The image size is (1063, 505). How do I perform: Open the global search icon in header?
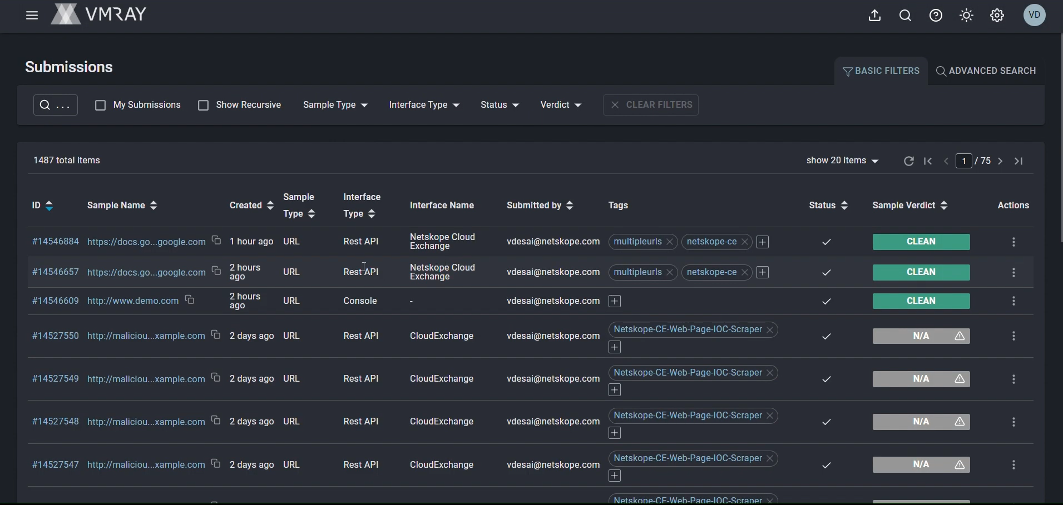(x=906, y=16)
